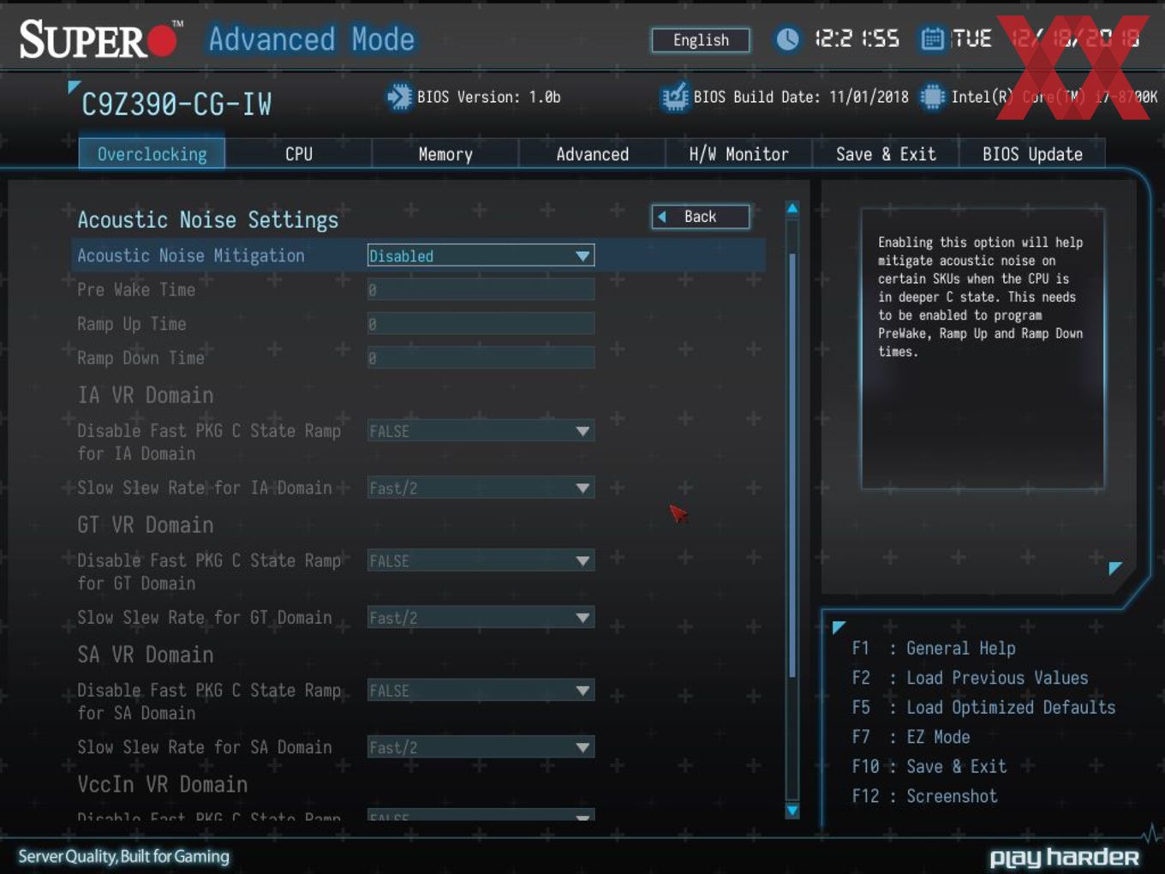Click F12 Screenshot shortcut

click(924, 796)
